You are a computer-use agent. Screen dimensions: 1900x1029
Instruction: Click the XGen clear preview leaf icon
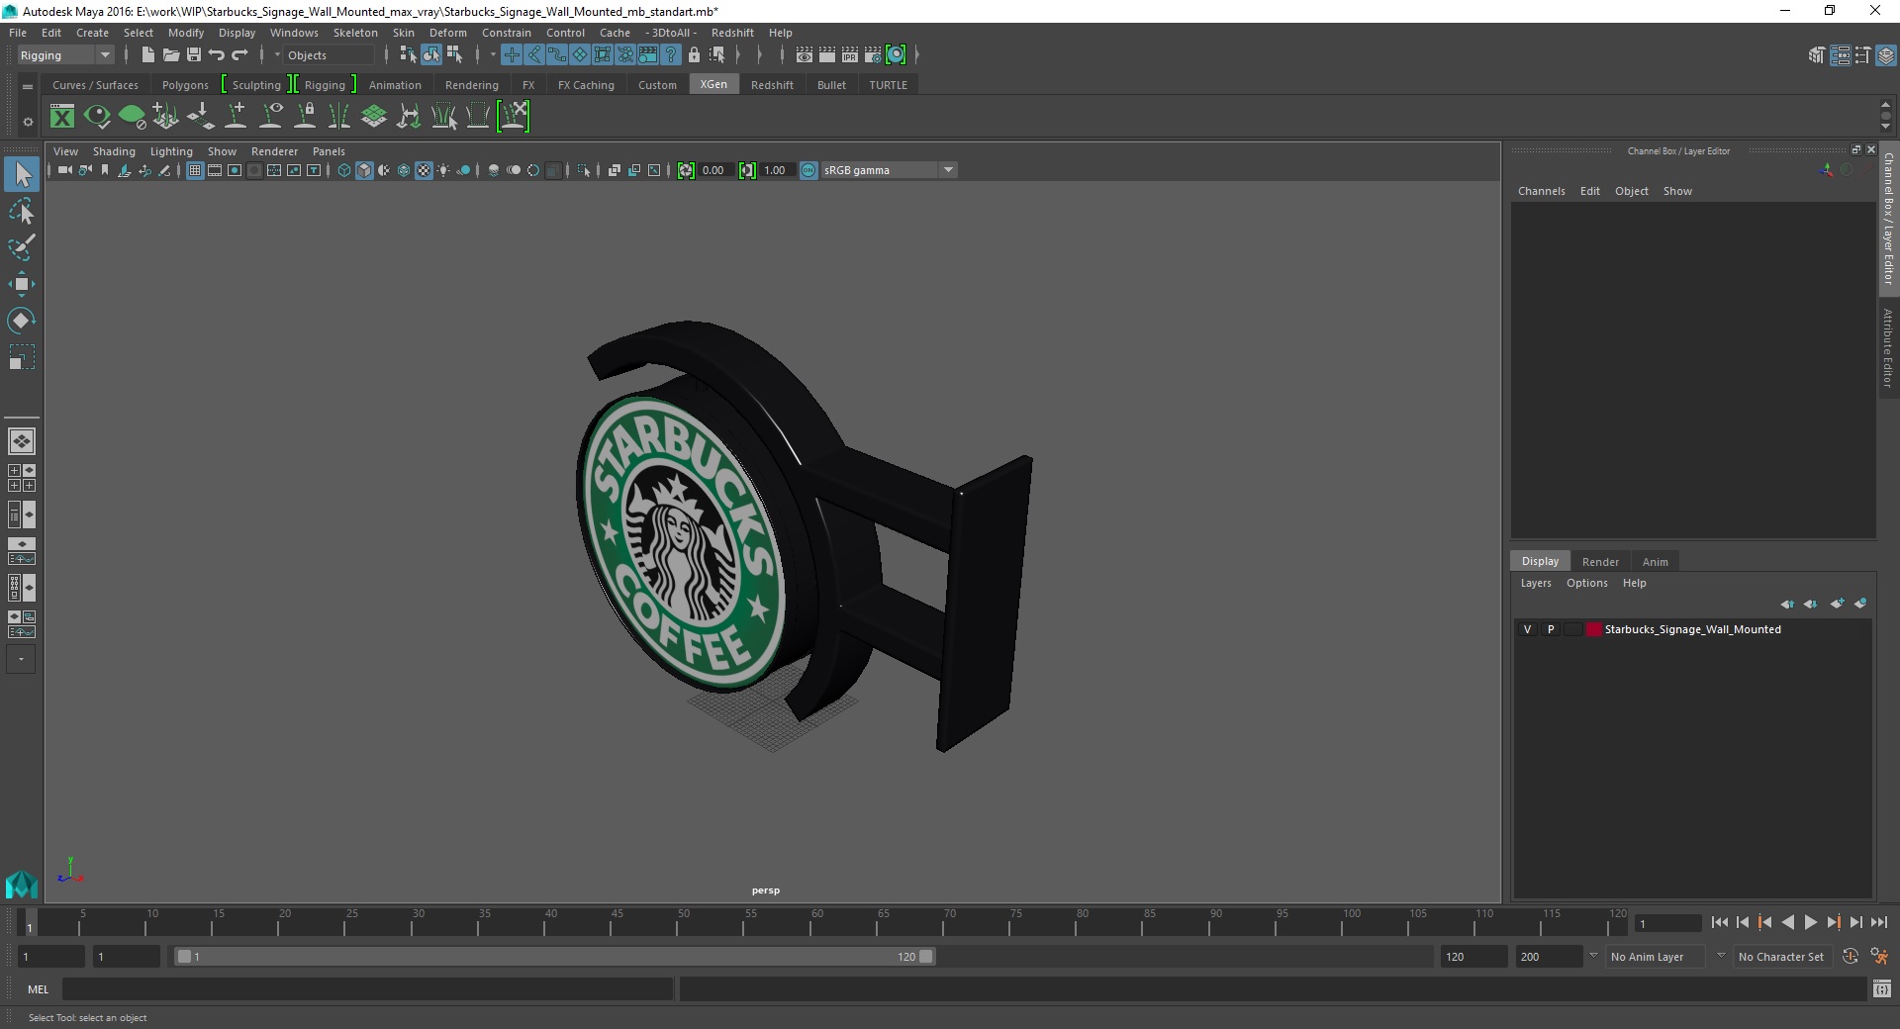(x=132, y=117)
